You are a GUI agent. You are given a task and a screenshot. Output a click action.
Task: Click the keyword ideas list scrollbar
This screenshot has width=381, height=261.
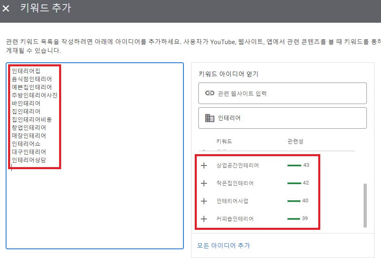click(x=365, y=206)
